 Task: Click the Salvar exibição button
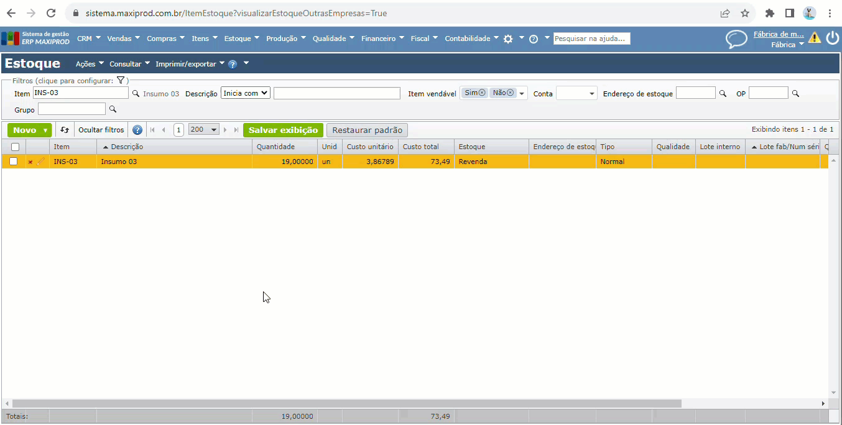[x=283, y=130]
